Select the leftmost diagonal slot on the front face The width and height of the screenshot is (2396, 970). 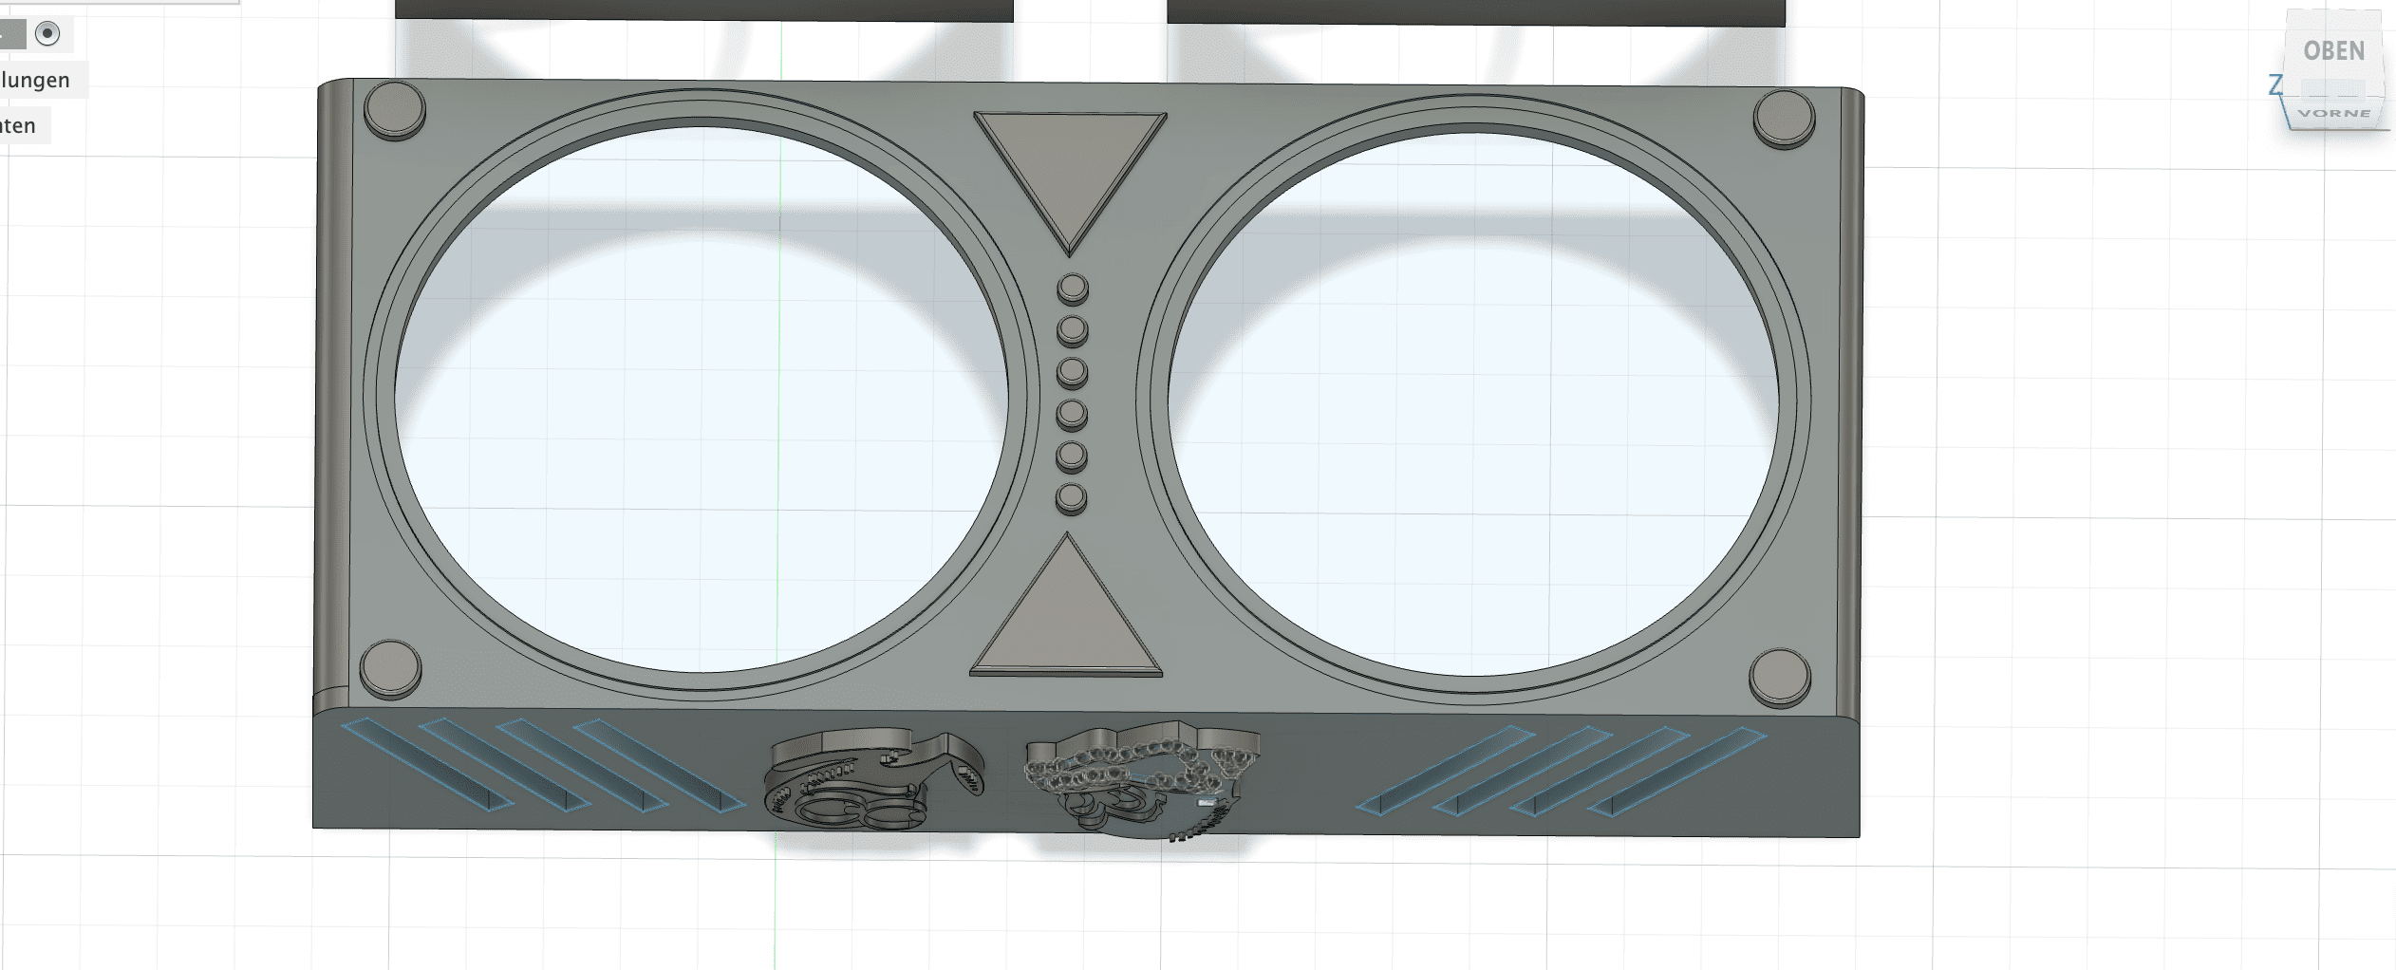426,765
